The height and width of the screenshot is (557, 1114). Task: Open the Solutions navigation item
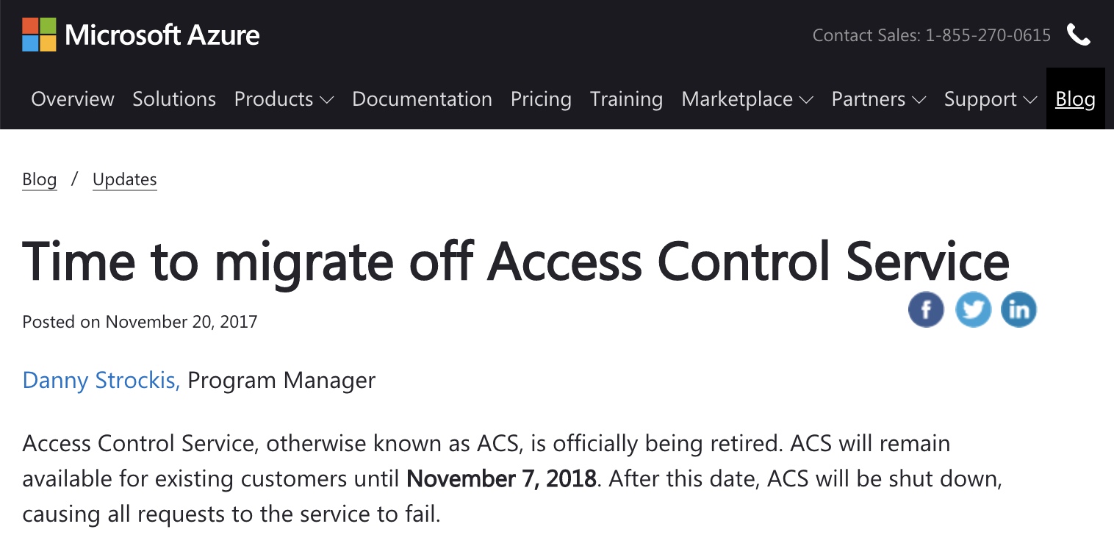pos(173,98)
